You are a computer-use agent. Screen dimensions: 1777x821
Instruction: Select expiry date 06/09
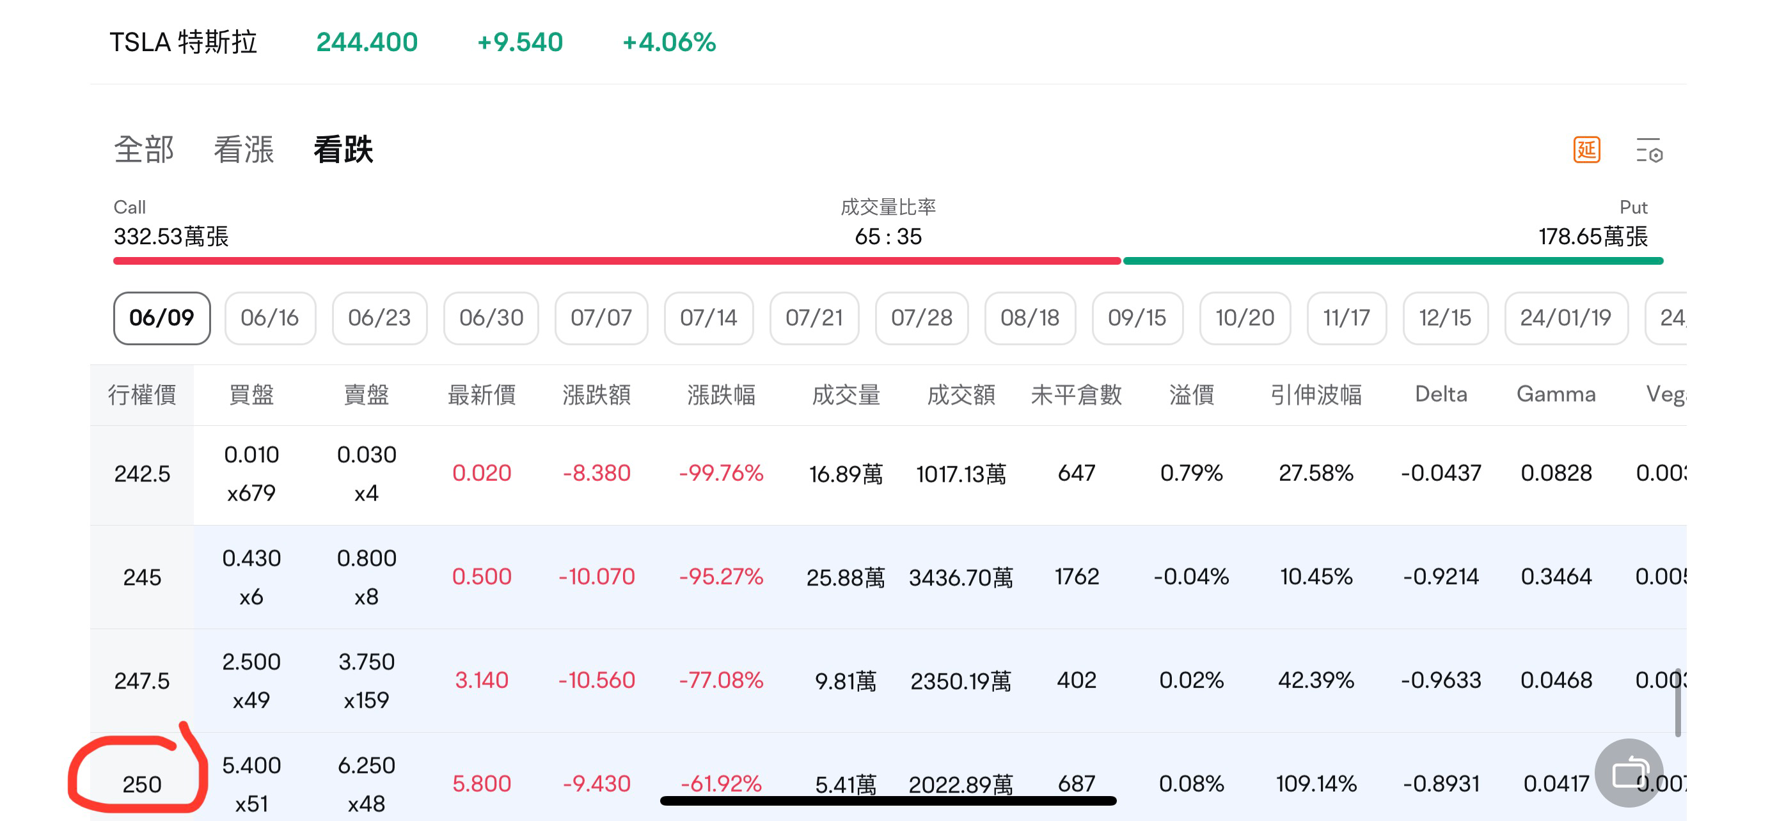point(161,318)
